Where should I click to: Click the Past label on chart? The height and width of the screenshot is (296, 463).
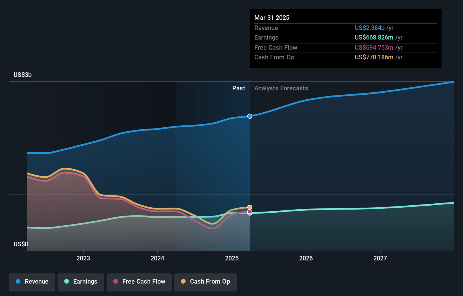[239, 88]
